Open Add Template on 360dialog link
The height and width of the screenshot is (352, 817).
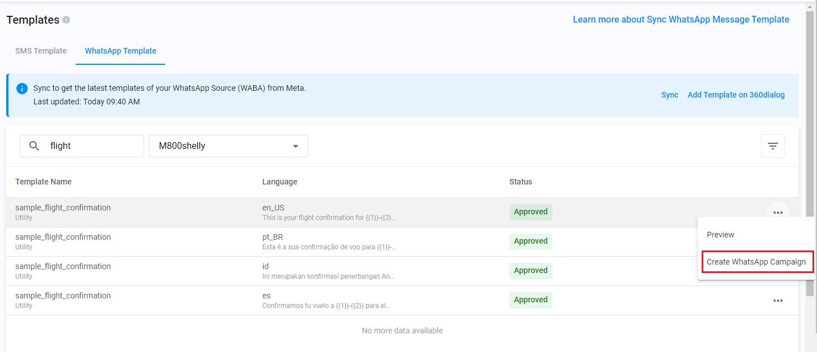[736, 95]
